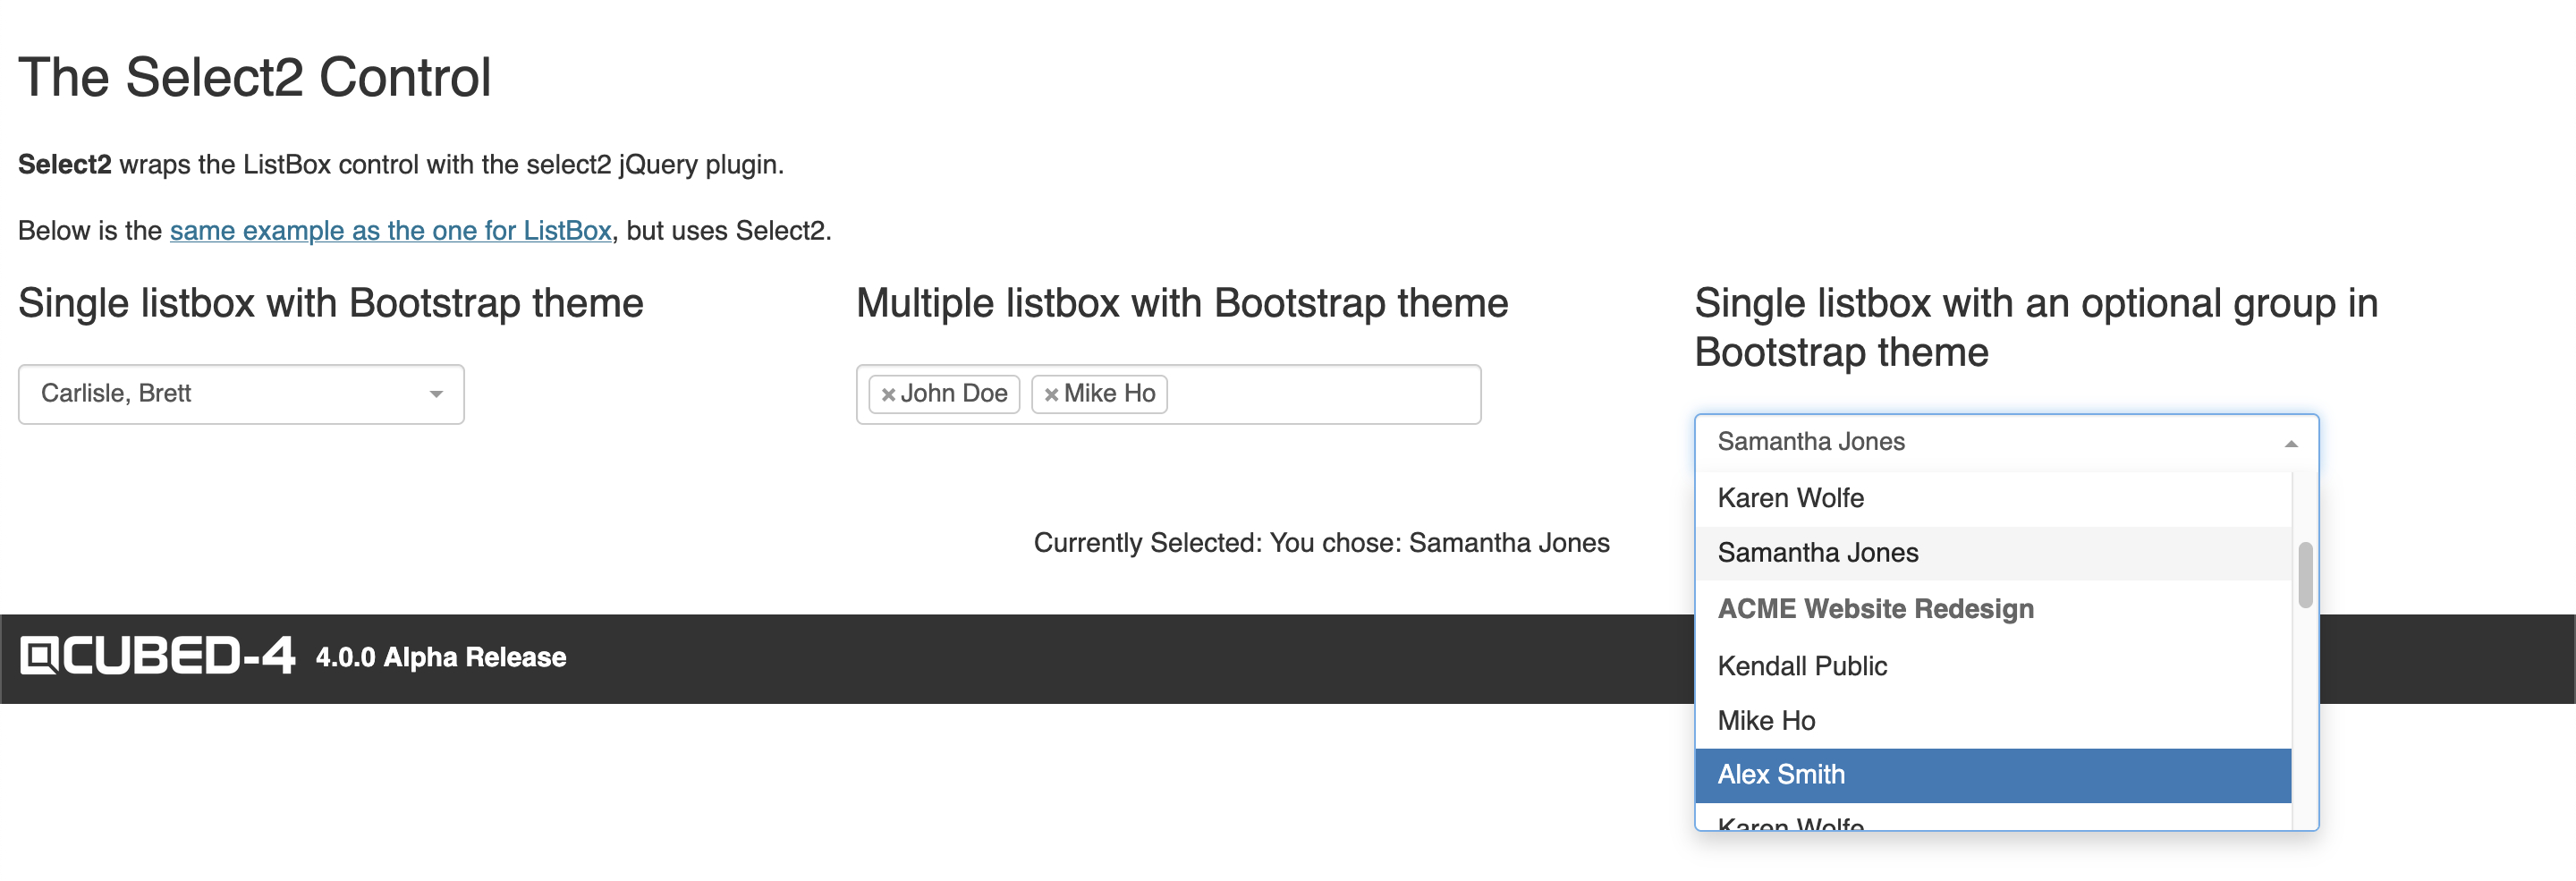Open the same example for ListBox link
Screen dimensions: 2576x881
click(x=390, y=231)
